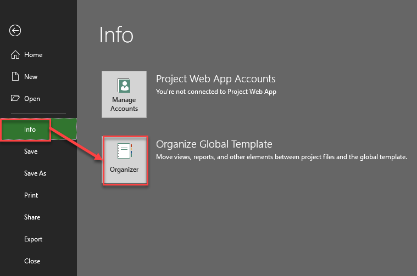Select Export in the left menu
Viewport: 417px width, 276px height.
click(x=33, y=239)
